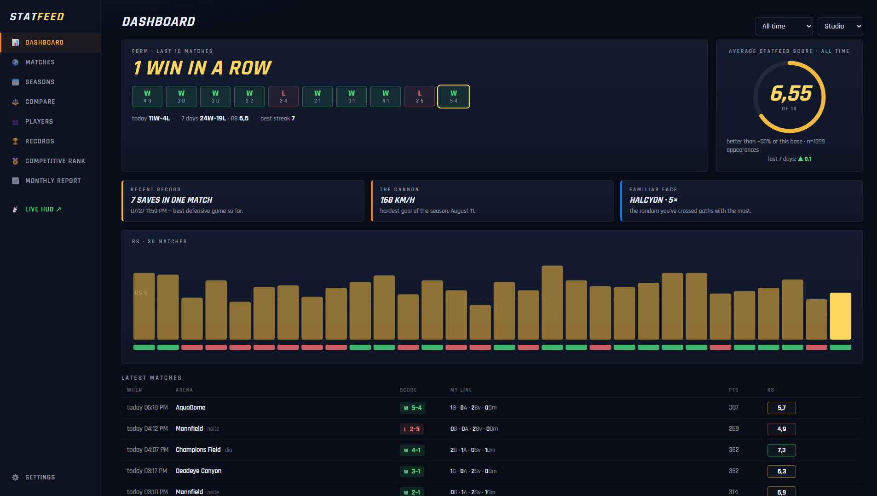Click the Deadeye Canyon arena name
The width and height of the screenshot is (877, 496).
point(199,471)
